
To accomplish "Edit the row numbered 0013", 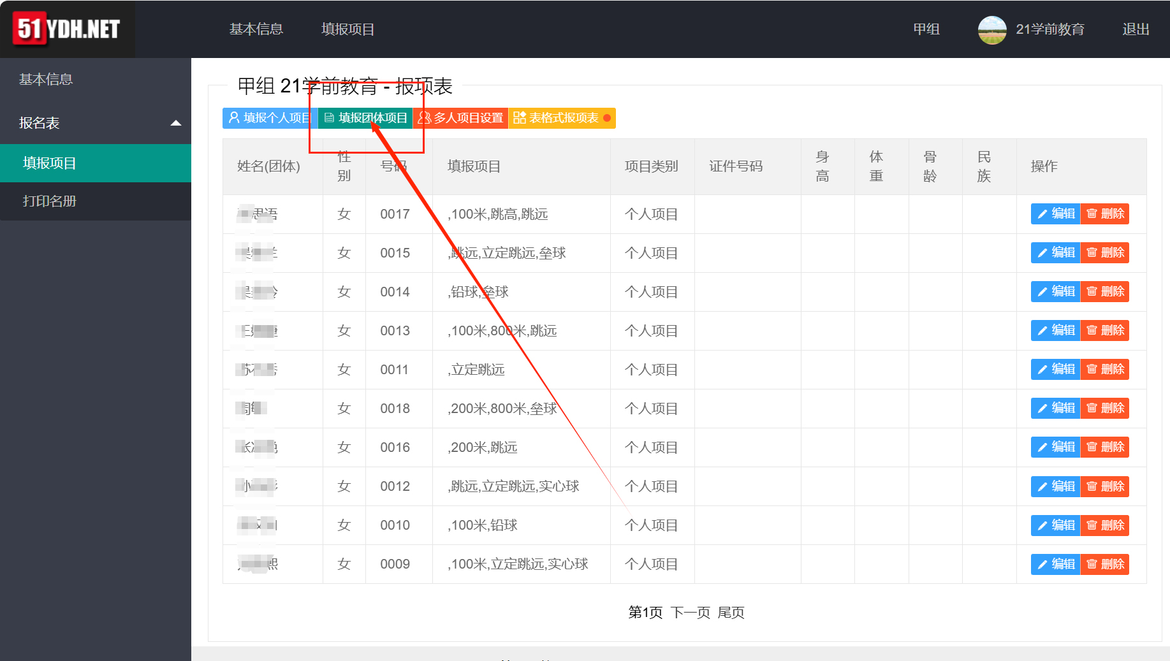I will 1056,330.
